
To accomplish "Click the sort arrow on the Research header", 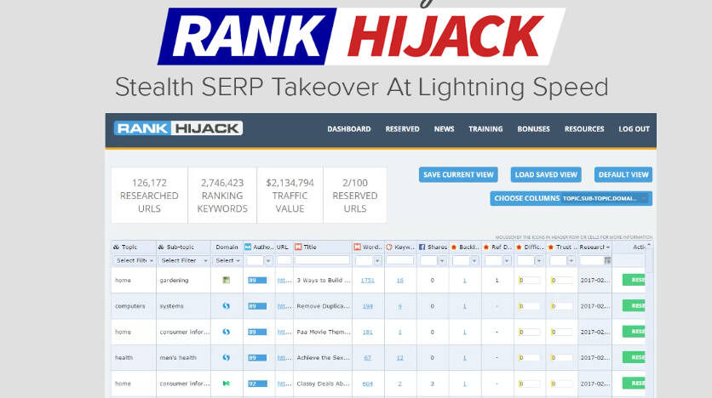I will click(607, 247).
